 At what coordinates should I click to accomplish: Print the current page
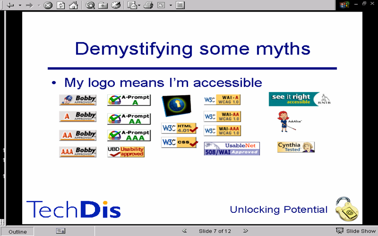coord(148,5)
